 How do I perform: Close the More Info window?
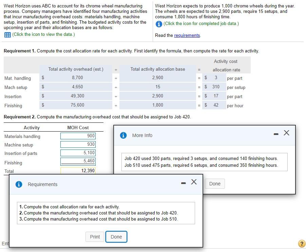click(x=287, y=133)
